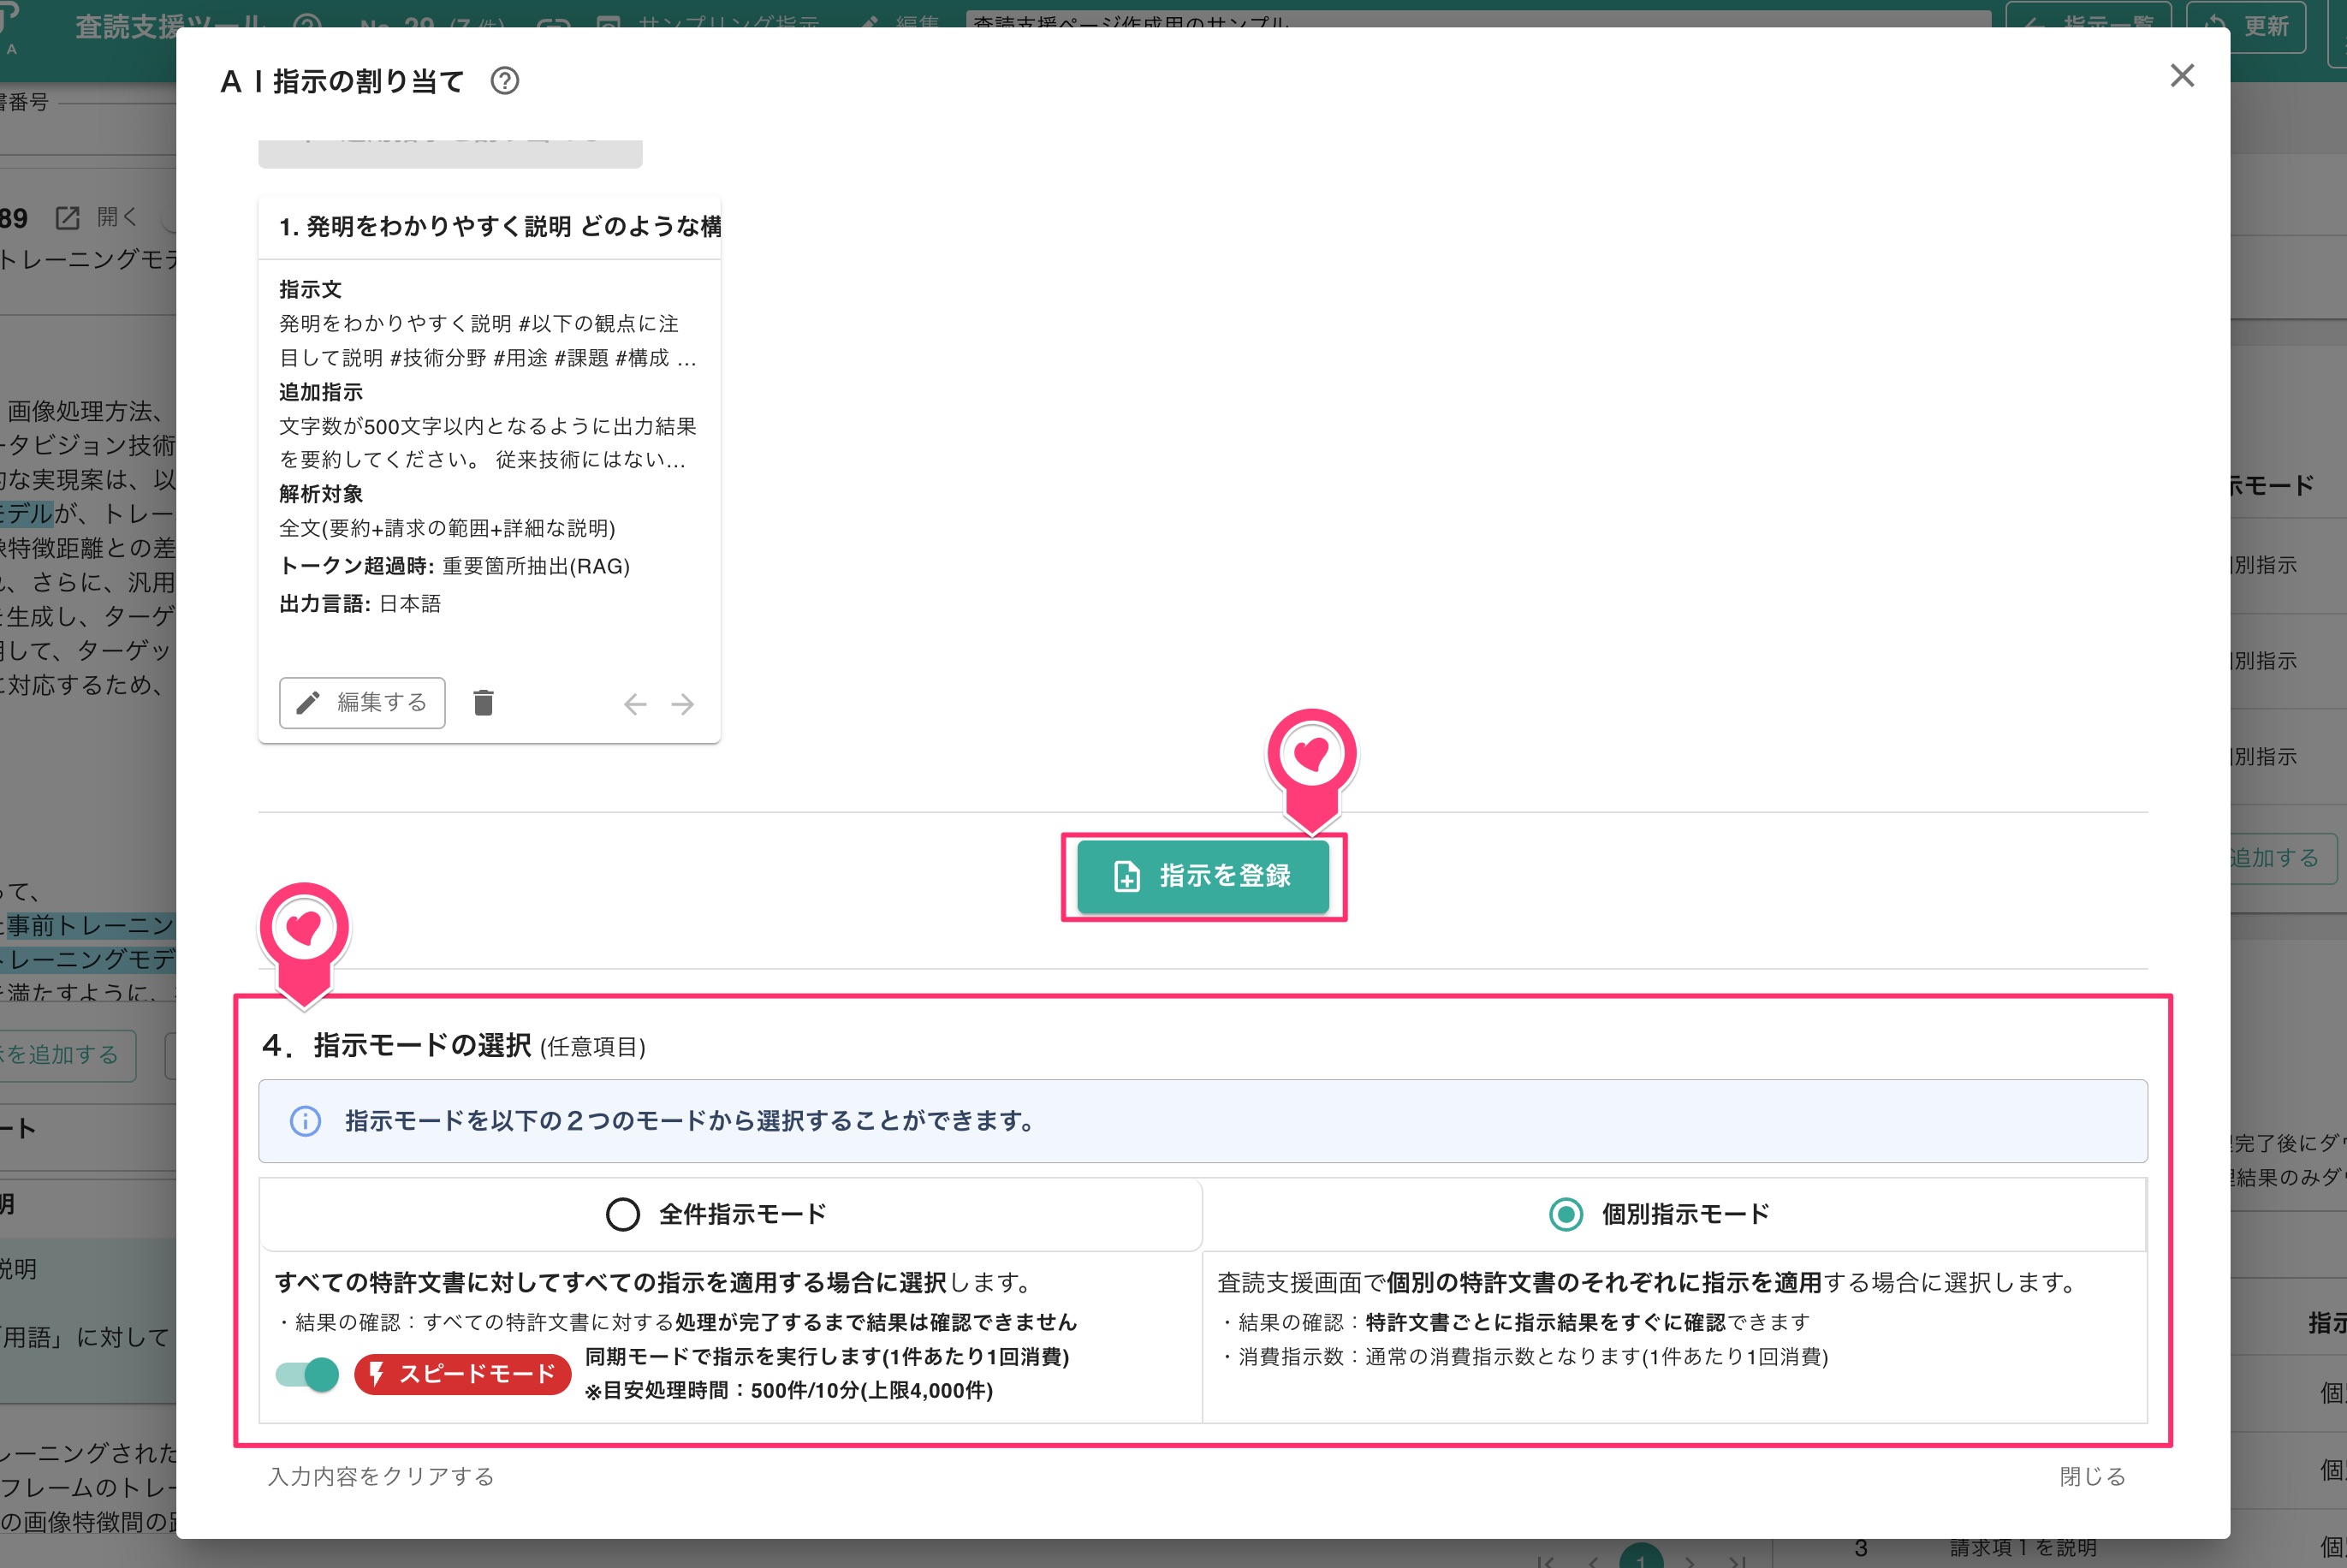Jump to first page with the |< pagination icon
The width and height of the screenshot is (2347, 1568).
(1545, 1559)
